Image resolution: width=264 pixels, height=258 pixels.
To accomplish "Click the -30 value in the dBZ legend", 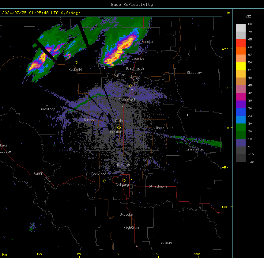I will [251, 162].
